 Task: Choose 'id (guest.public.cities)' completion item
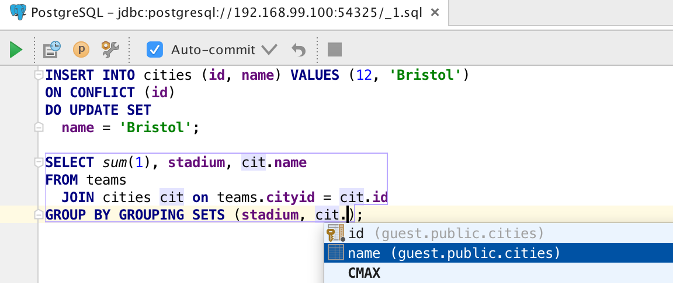pyautogui.click(x=498, y=234)
